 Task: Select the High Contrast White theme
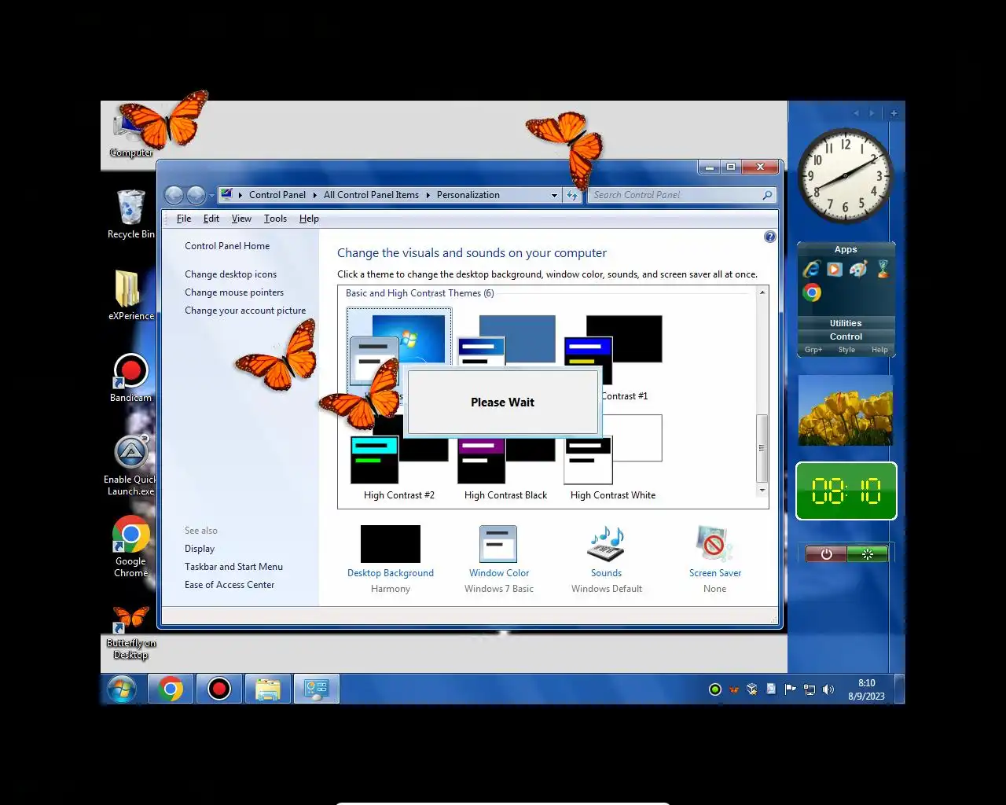click(x=613, y=458)
